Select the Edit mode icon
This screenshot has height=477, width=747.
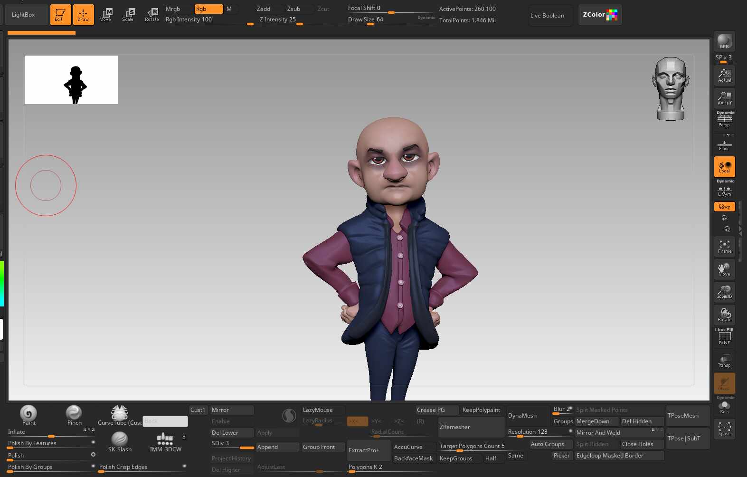coord(60,15)
